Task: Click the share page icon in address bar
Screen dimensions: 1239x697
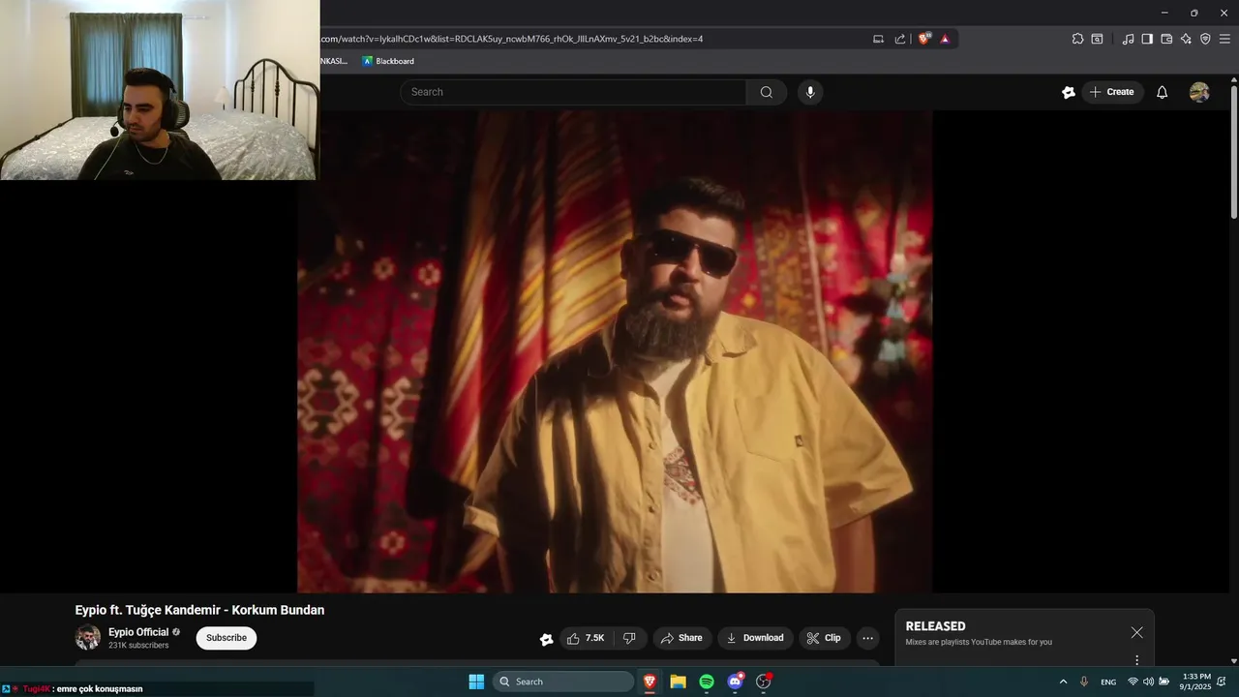Action: coord(900,39)
